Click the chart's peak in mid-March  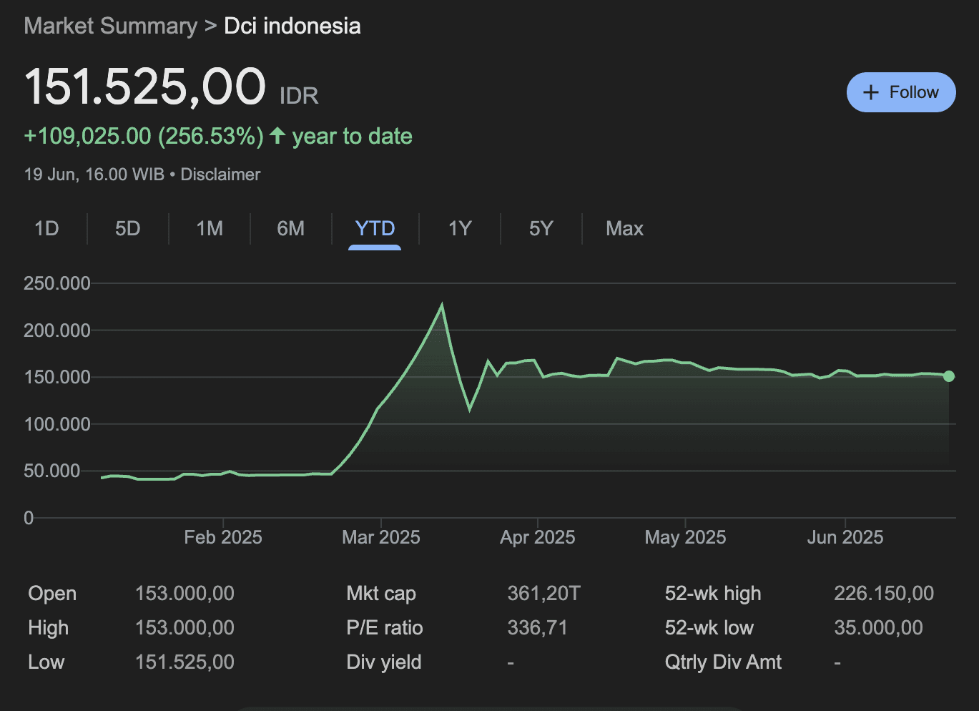coord(442,306)
